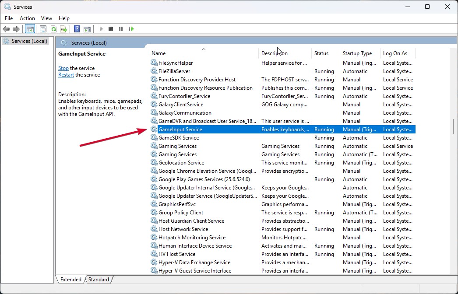The image size is (458, 294).
Task: Click the Stop the service link
Action: (x=63, y=68)
